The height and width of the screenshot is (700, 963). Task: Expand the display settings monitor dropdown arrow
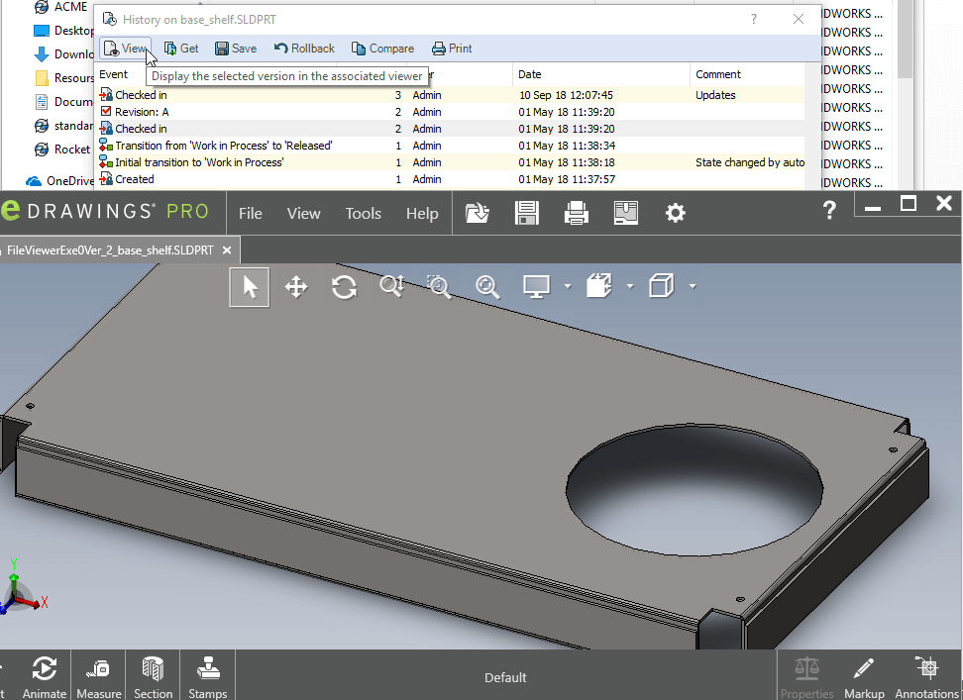[568, 287]
